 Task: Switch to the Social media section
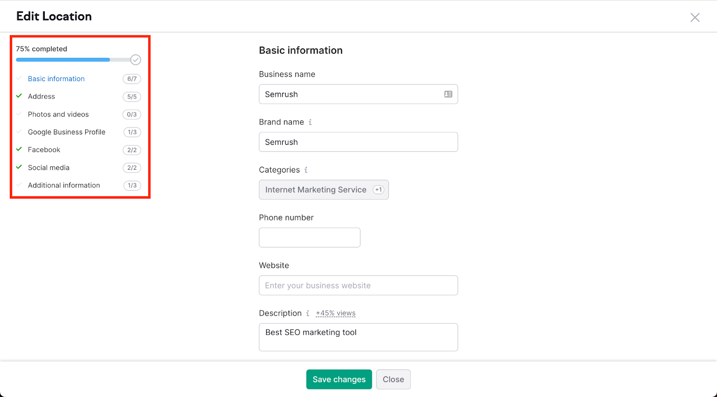48,168
